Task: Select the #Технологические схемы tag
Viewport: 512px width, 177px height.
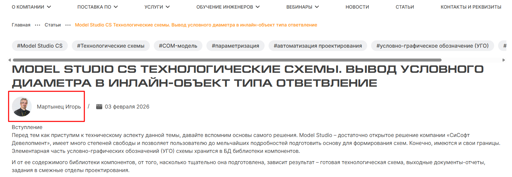Action: click(110, 46)
